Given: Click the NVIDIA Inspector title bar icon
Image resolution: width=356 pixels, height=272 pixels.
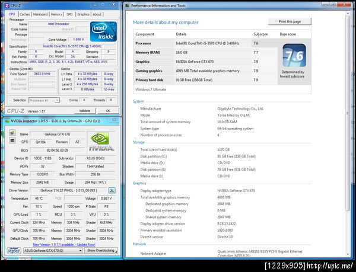Looking at the screenshot, I should click(x=7, y=121).
